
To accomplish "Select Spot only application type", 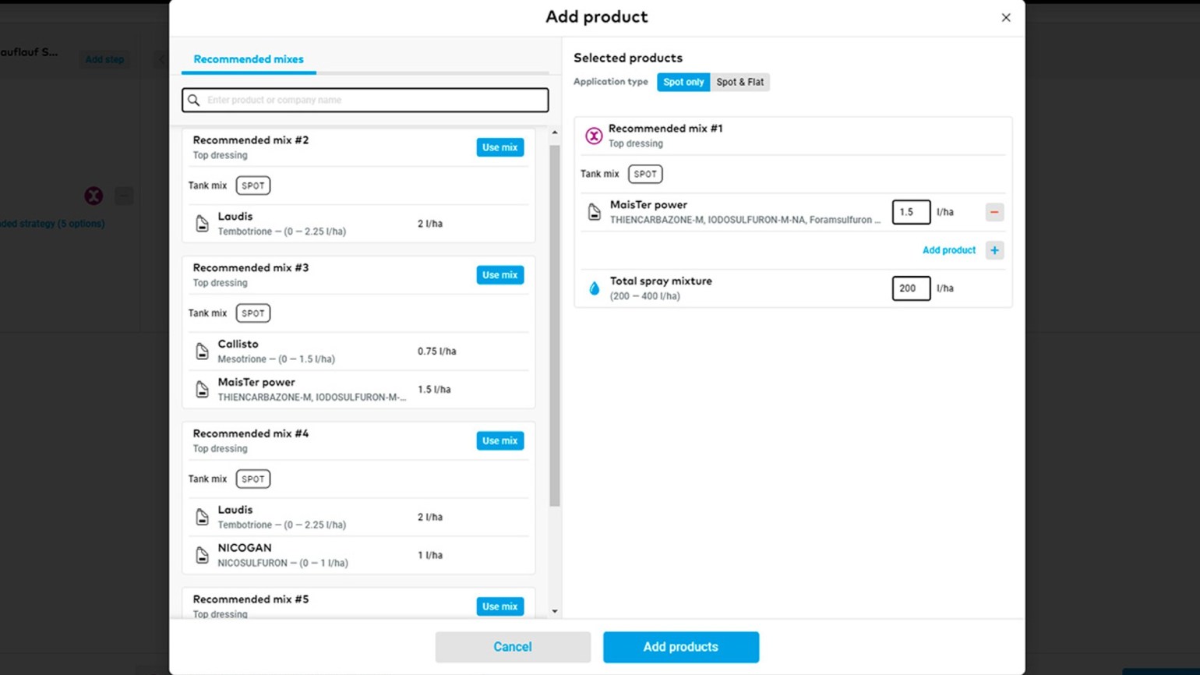I will pyautogui.click(x=683, y=82).
